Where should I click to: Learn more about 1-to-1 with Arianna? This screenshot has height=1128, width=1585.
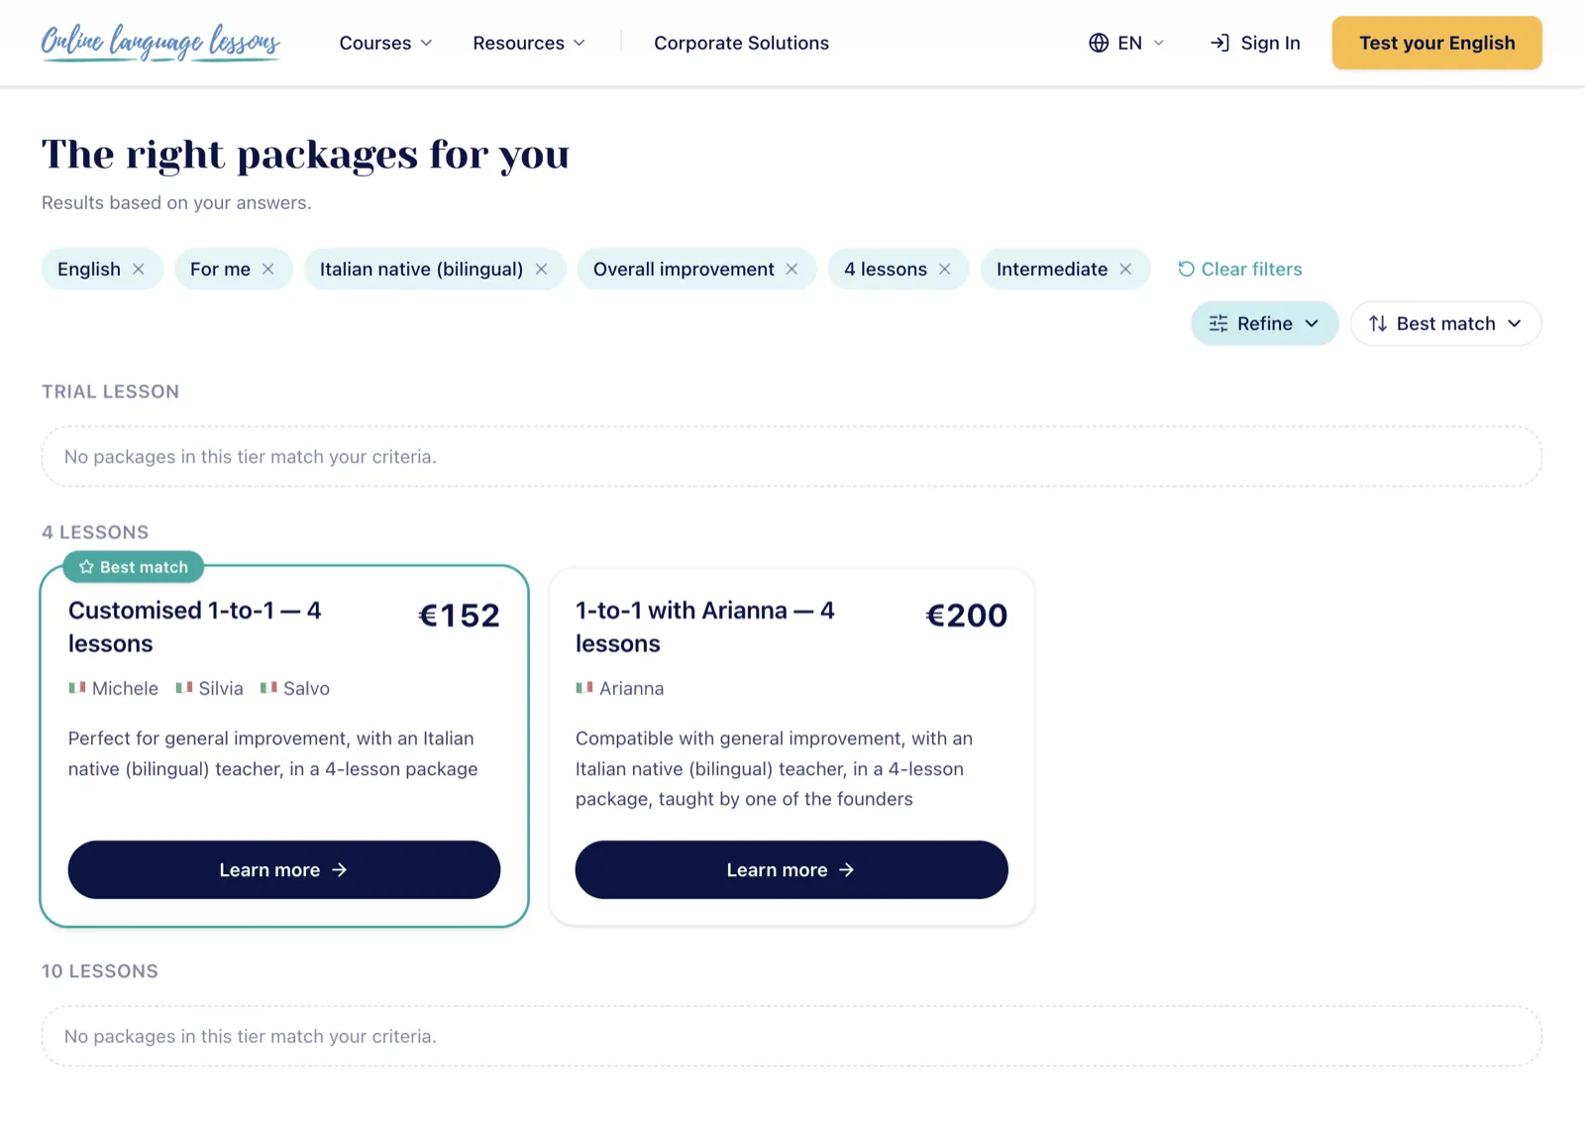[x=792, y=870]
